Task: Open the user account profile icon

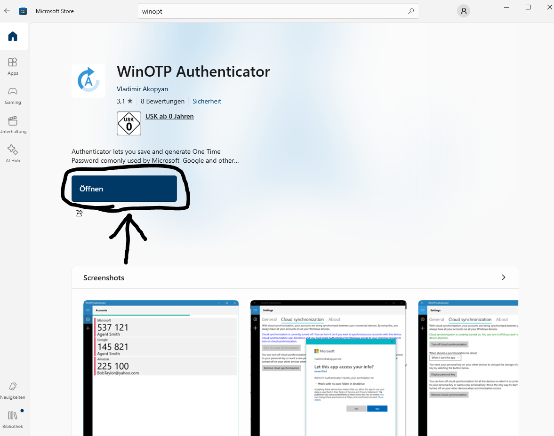Action: click(464, 11)
